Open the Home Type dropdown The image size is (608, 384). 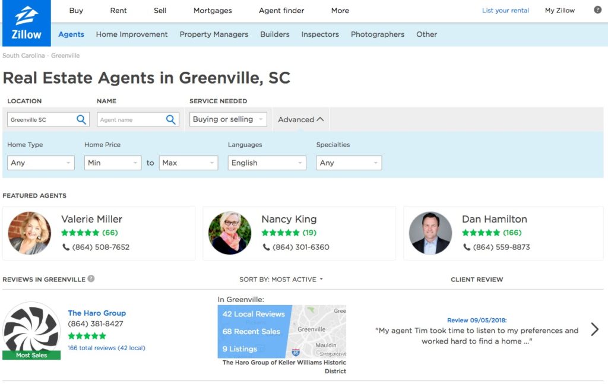pos(41,163)
